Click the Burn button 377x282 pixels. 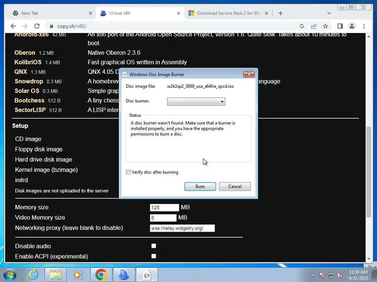click(200, 187)
